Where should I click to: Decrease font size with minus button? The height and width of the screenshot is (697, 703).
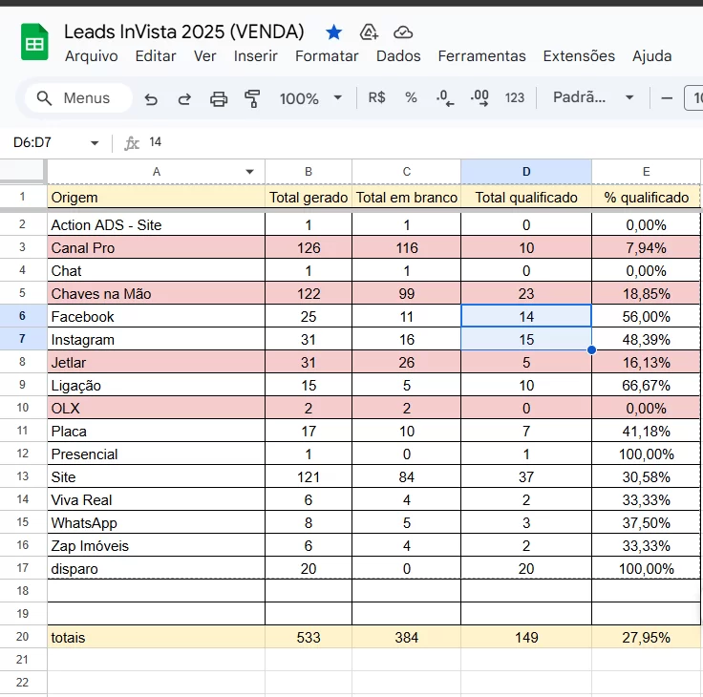[667, 98]
